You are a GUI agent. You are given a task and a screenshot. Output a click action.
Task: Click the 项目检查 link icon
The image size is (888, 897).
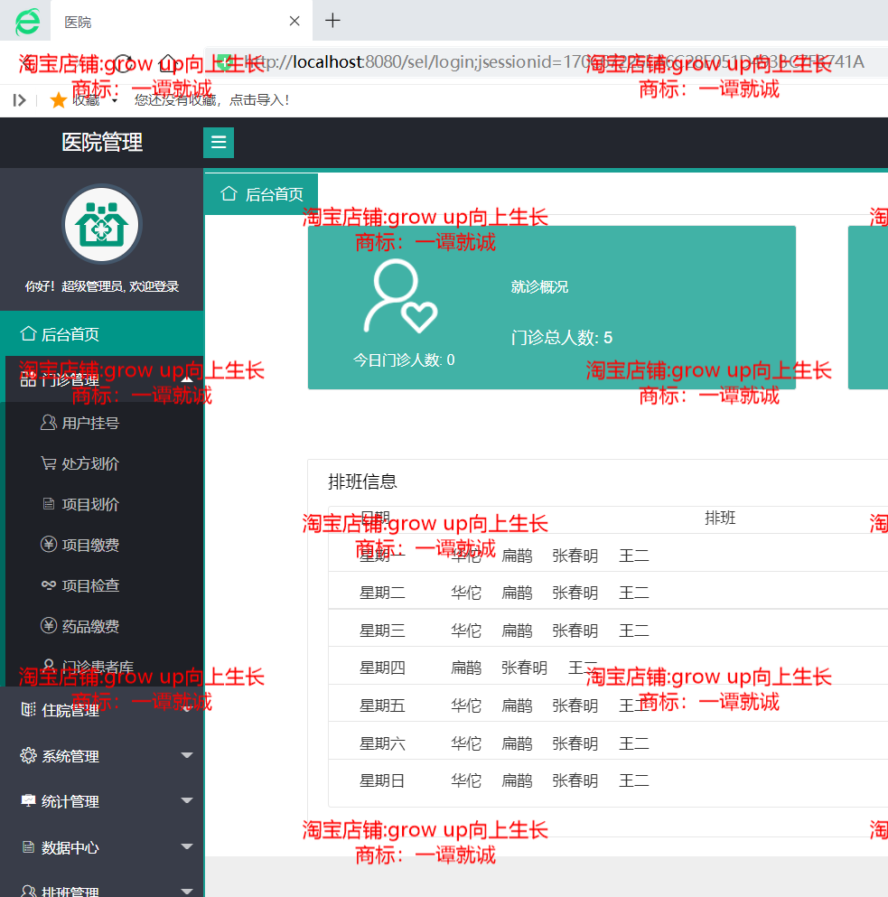49,584
